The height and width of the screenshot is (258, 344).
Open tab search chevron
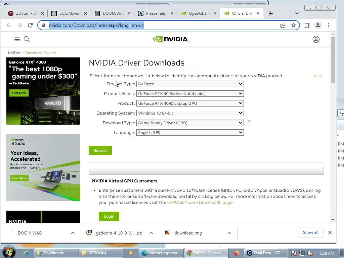tap(297, 13)
